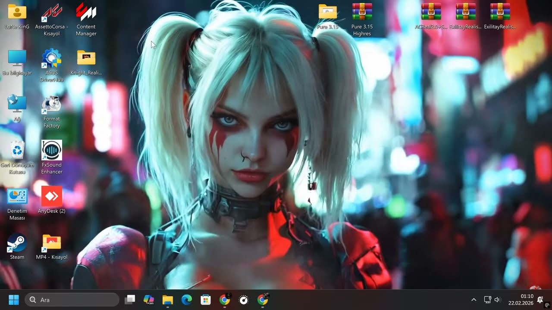
Task: Open Denetim Masası control panel
Action: click(17, 204)
